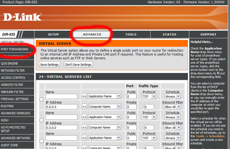The width and height of the screenshot is (230, 149).
Task: Click the << button beside first Computer Name
Action: (84, 107)
